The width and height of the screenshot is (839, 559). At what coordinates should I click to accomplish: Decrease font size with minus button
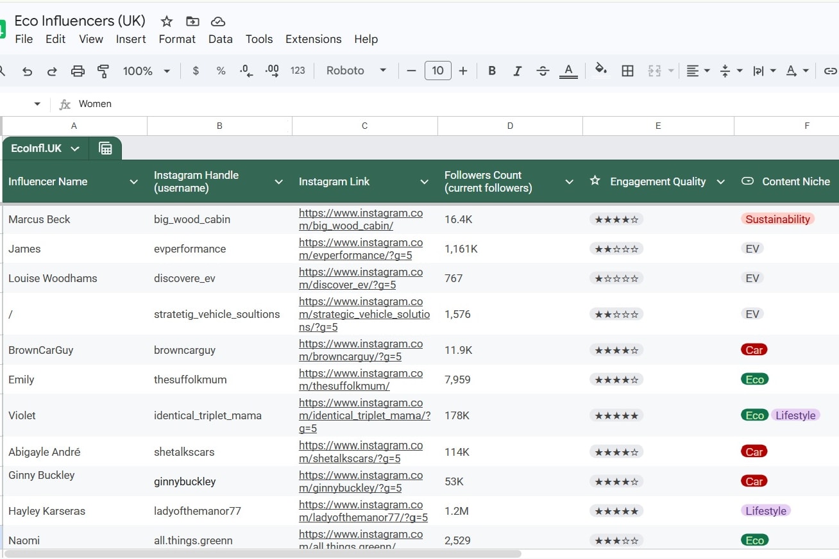(x=411, y=71)
